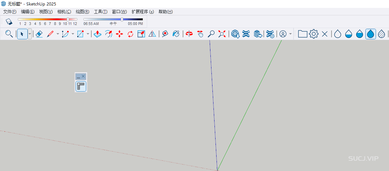Choose the Flip mirror tool

(152, 34)
